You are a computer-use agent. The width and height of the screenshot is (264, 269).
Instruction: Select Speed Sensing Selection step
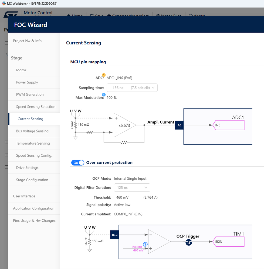point(36,107)
